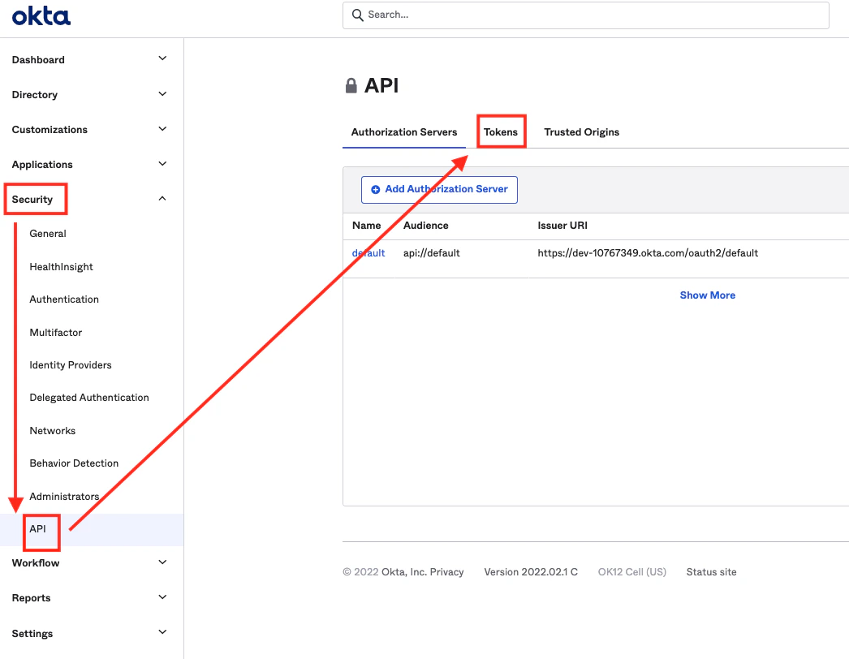Expand the Directory section chevron
The height and width of the screenshot is (659, 849).
click(x=162, y=94)
